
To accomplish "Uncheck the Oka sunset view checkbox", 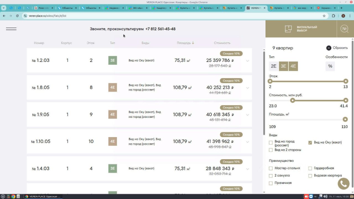I will point(310,143).
